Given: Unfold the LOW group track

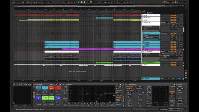Looking at the screenshot, I should tap(143, 15).
